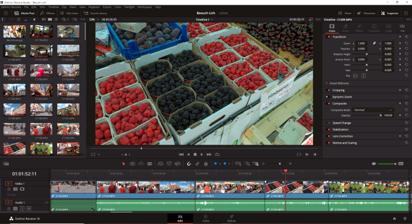Open the flag color dropdown arrow
Viewport: 412px width, 224px height.
click(220, 164)
